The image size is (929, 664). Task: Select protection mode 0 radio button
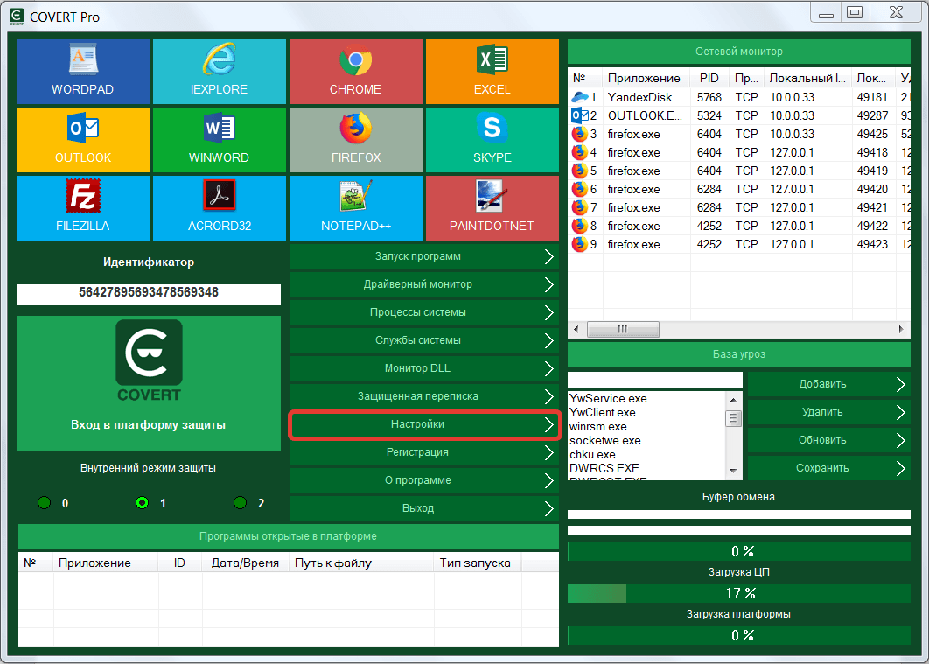44,503
